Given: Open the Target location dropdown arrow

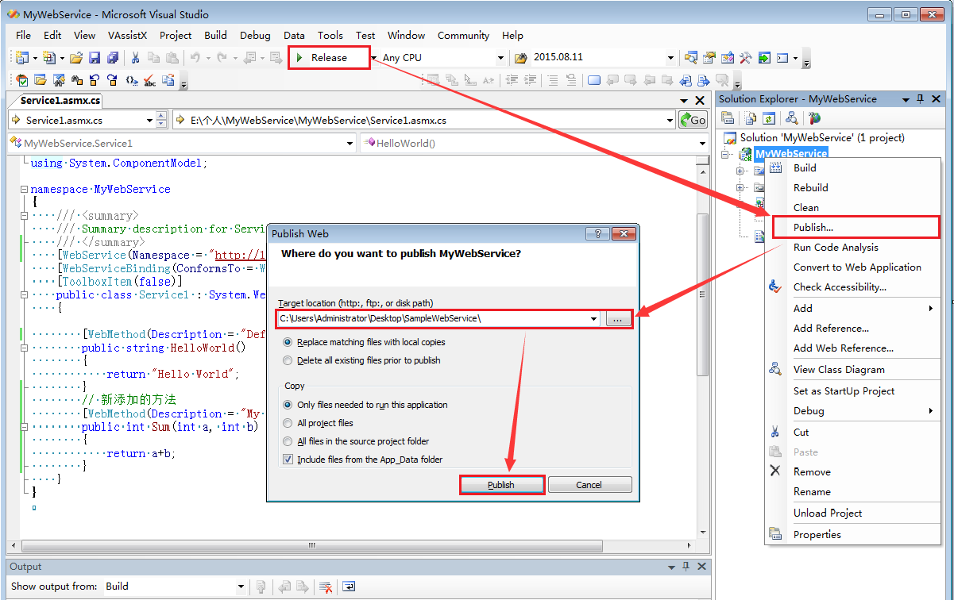Looking at the screenshot, I should tap(595, 318).
